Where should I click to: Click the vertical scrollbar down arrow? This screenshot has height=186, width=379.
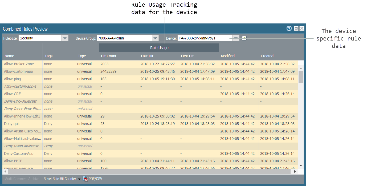[x=301, y=165]
